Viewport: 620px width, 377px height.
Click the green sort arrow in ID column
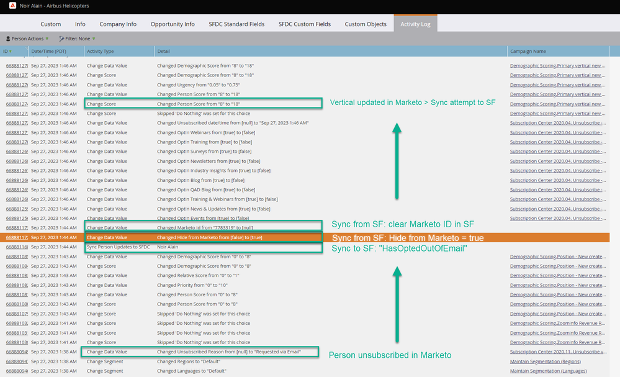point(11,51)
